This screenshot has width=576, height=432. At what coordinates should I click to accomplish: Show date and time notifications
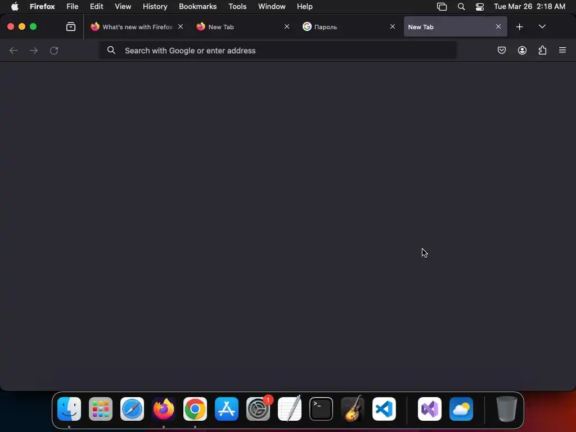(529, 6)
